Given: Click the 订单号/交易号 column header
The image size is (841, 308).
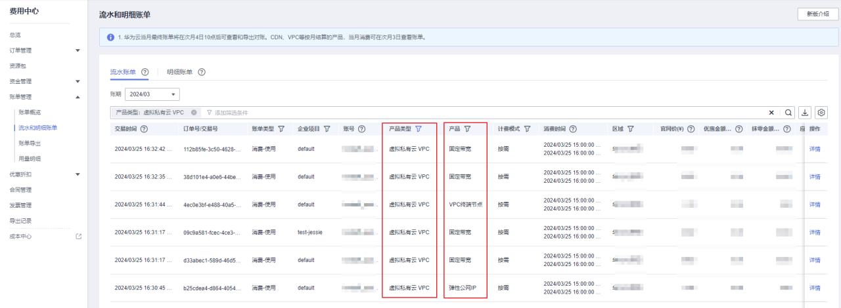Looking at the screenshot, I should coord(200,129).
